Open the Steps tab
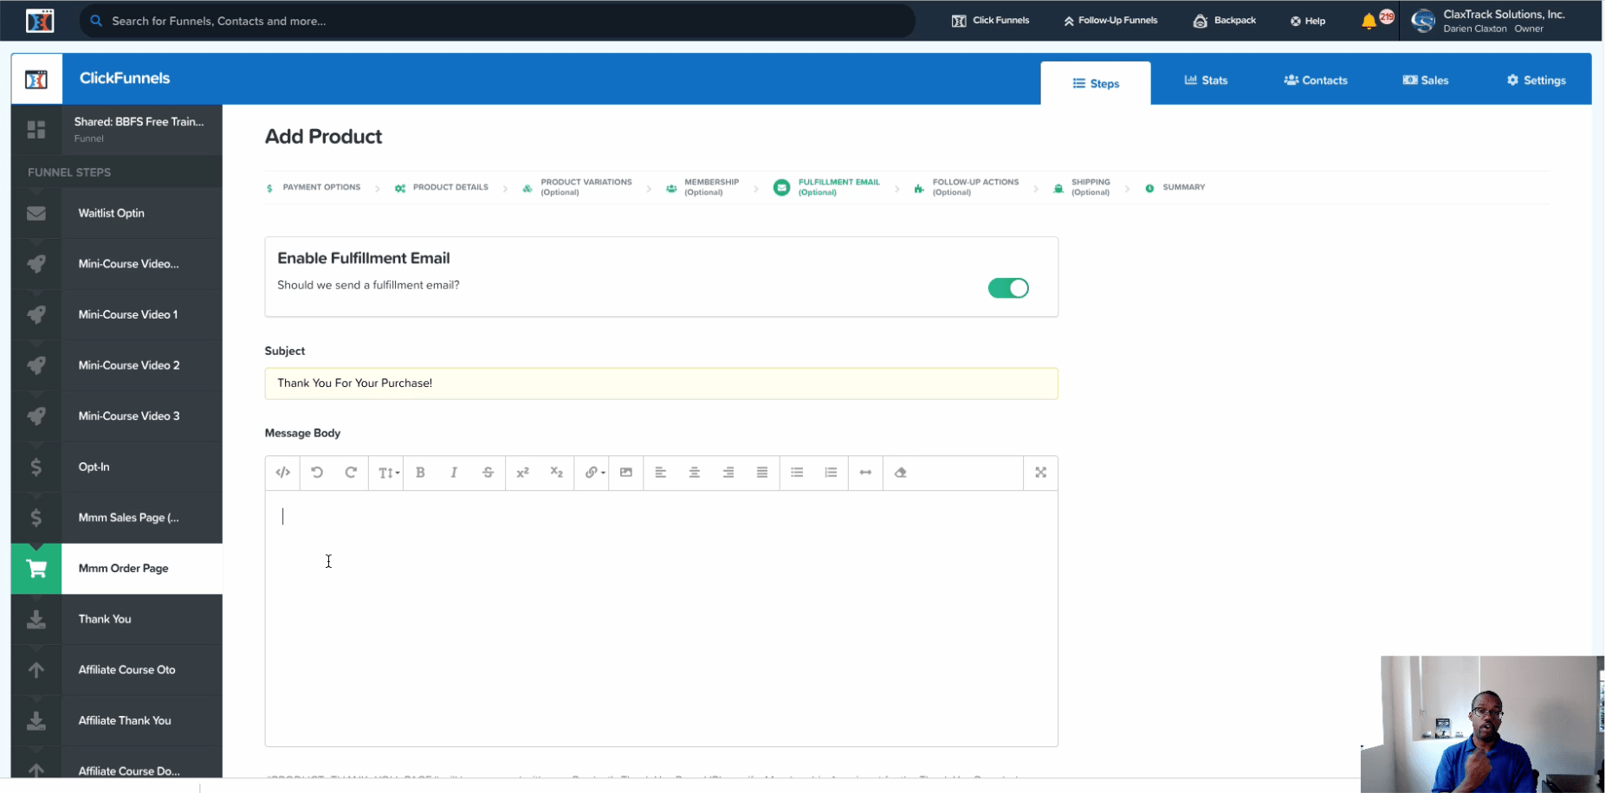 click(1096, 83)
